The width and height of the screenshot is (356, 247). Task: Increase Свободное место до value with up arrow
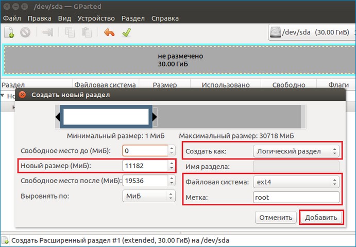point(172,148)
